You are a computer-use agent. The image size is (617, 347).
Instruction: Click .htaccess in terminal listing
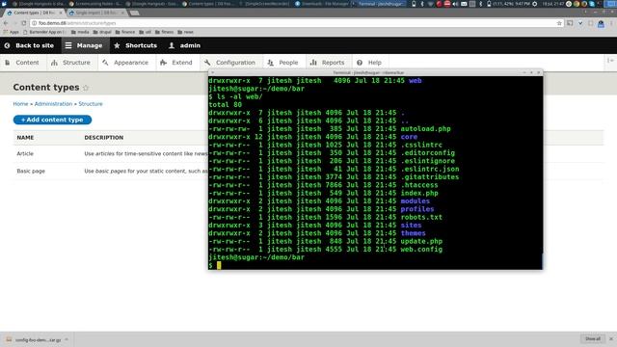coord(419,185)
